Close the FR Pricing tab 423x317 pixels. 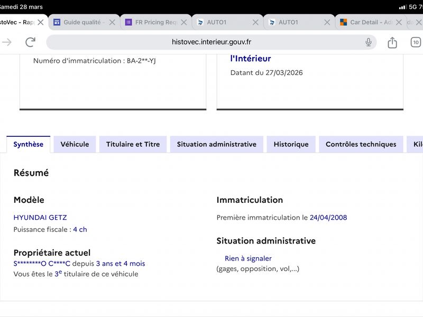click(184, 23)
